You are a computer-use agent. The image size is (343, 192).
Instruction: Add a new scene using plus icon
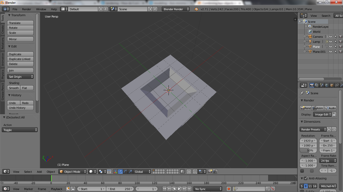150,9
